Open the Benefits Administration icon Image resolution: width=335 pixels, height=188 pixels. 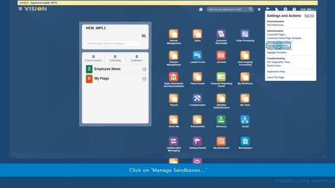point(221,99)
